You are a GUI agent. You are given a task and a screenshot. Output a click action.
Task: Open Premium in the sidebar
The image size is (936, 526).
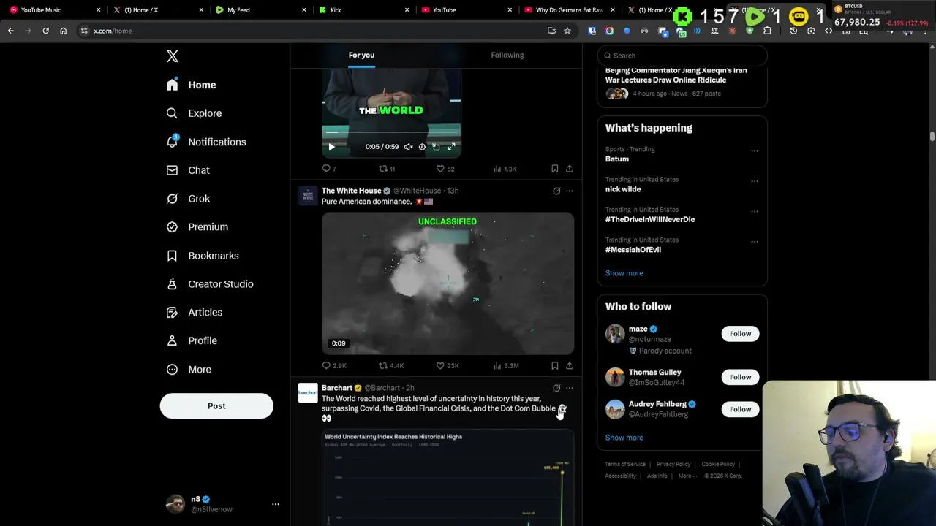coord(197,227)
